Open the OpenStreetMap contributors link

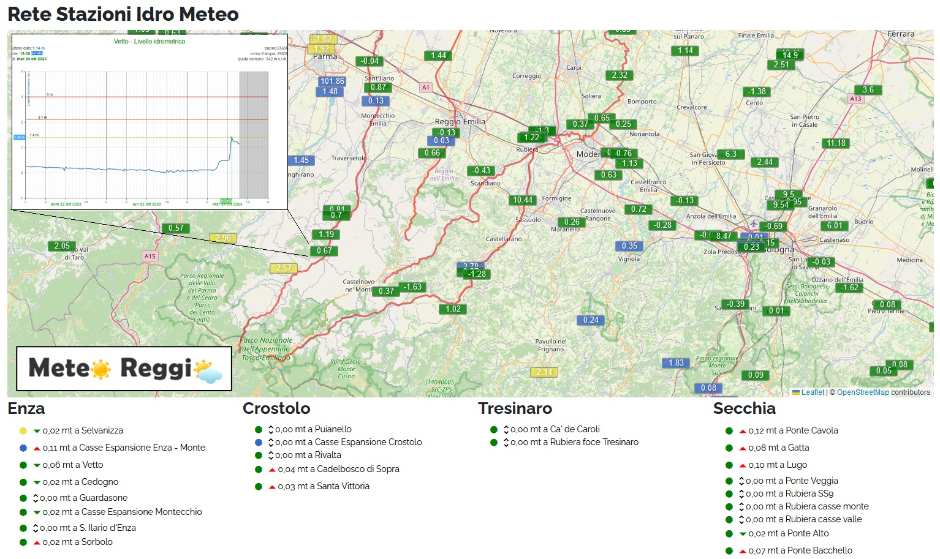862,392
